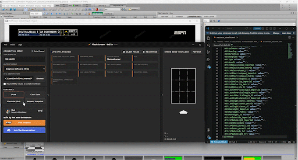Click the Update button in VS Code
Screen dimensions: 298x160
[257, 28]
